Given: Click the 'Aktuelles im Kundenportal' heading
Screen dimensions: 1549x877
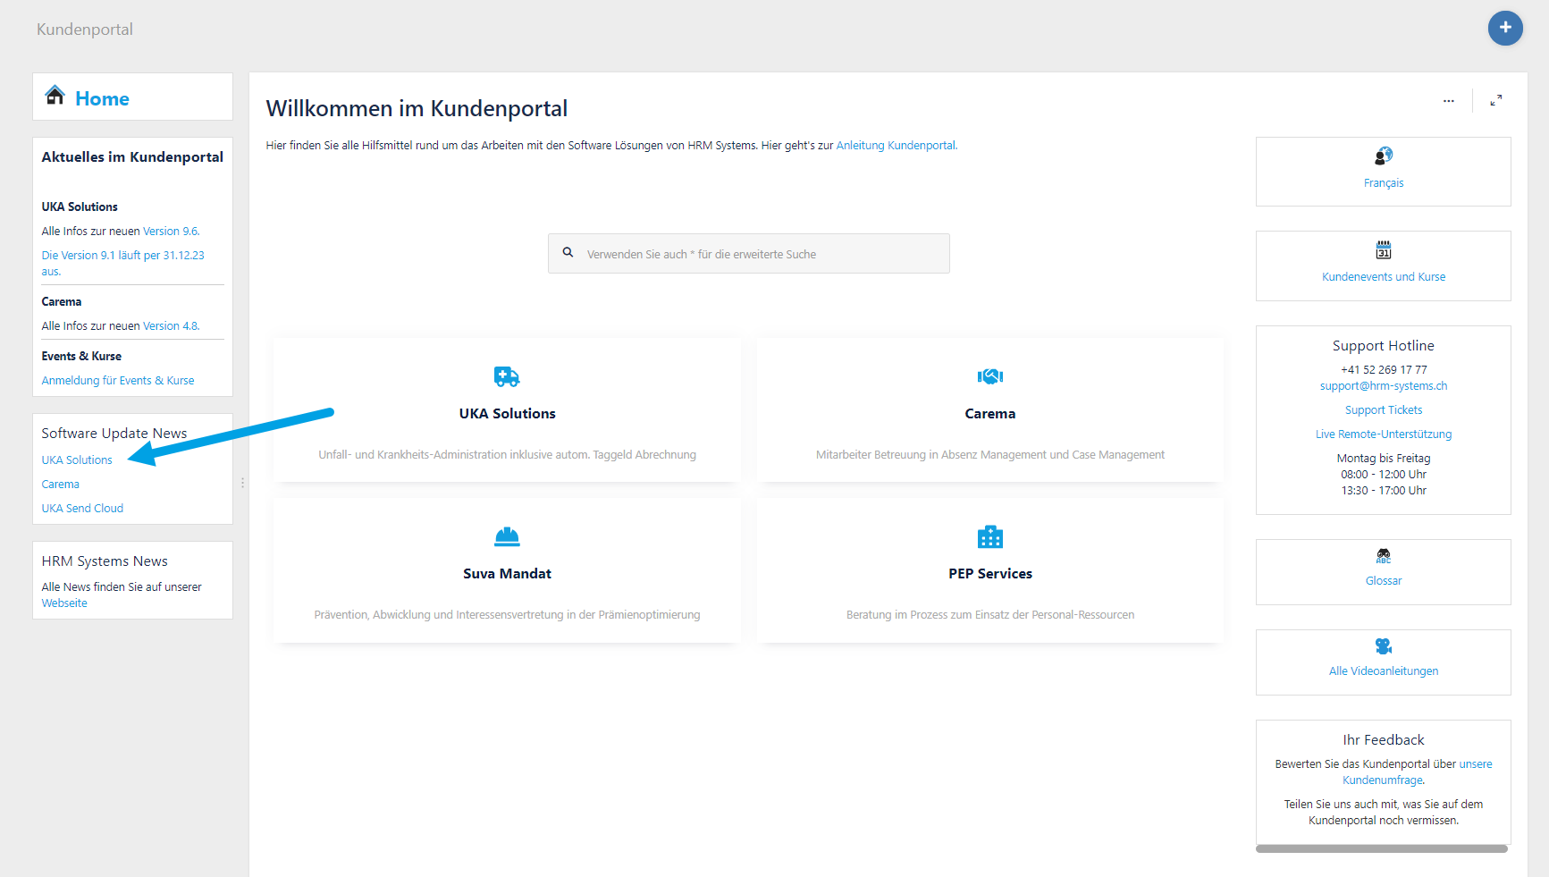Looking at the screenshot, I should (132, 156).
